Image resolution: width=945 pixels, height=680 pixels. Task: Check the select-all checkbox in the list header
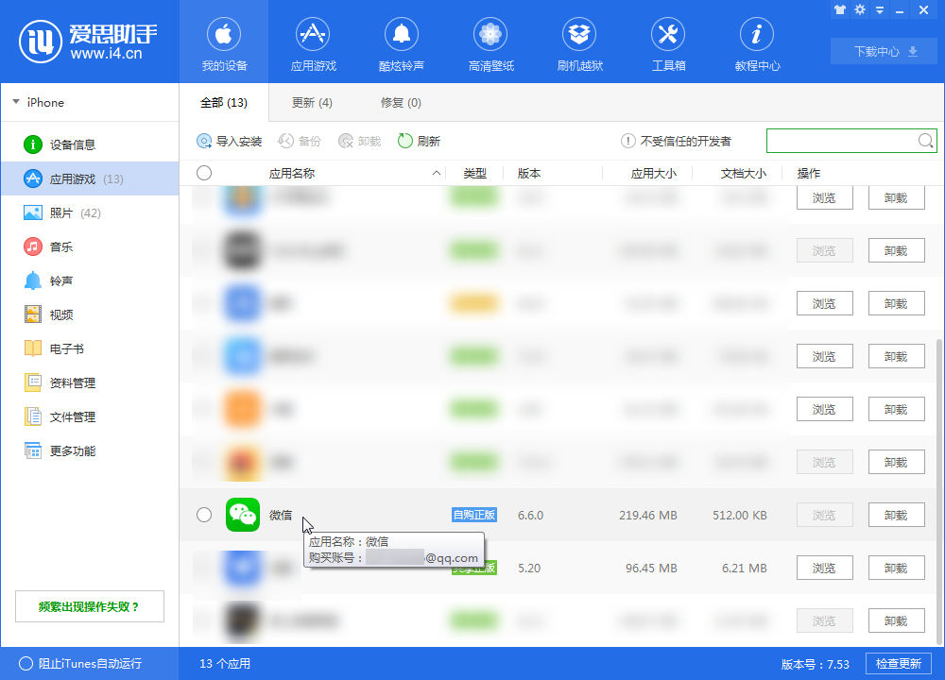204,173
